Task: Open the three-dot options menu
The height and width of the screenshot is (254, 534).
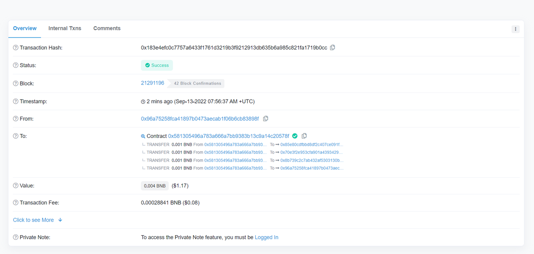Action: 516,29
